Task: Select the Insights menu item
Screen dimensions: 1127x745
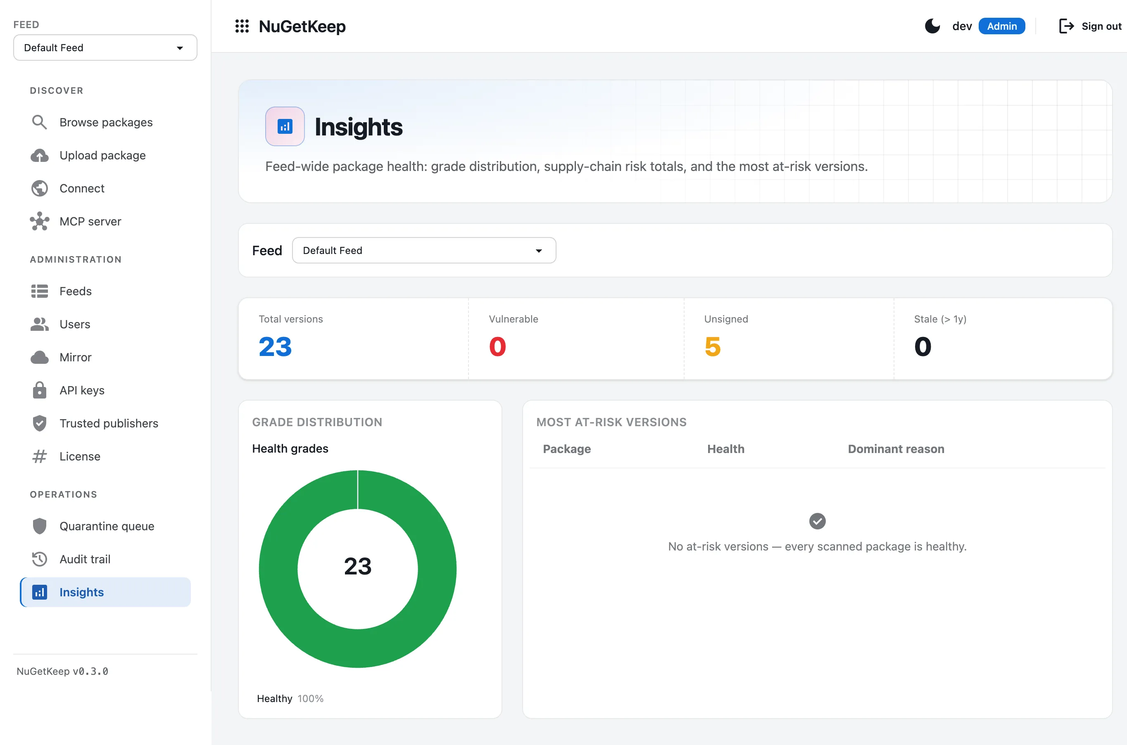Action: 105,592
